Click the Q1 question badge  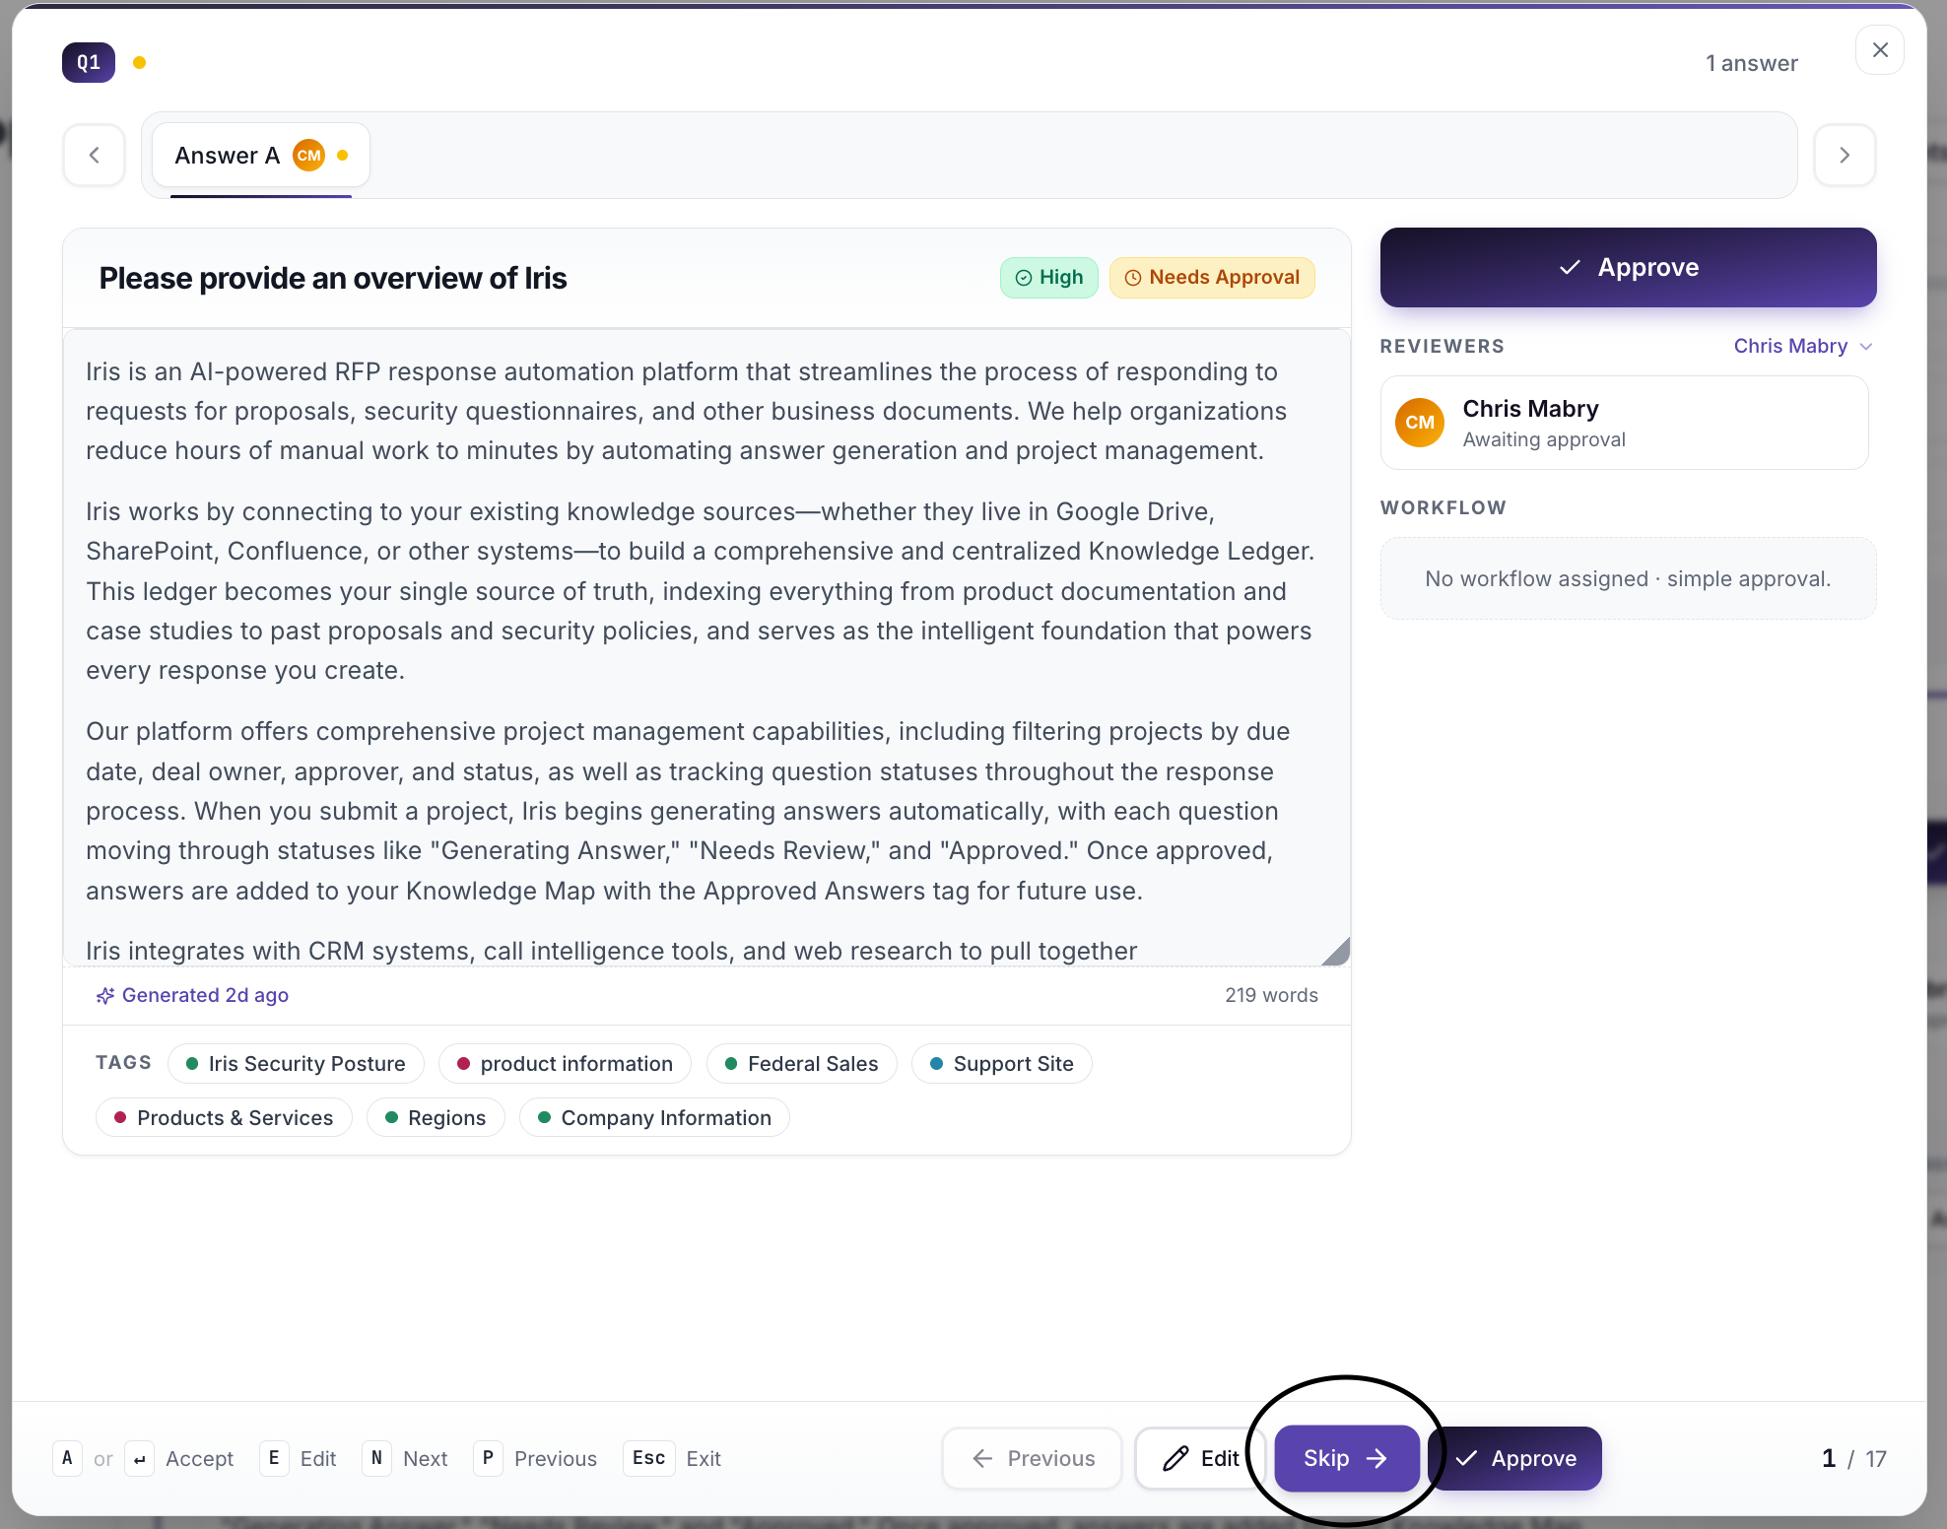(x=89, y=63)
